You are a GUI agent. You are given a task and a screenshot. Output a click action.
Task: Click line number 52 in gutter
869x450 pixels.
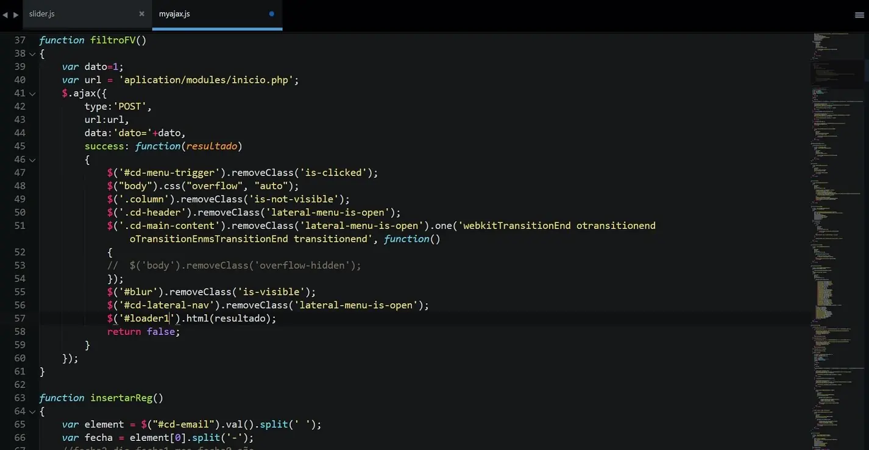click(20, 252)
